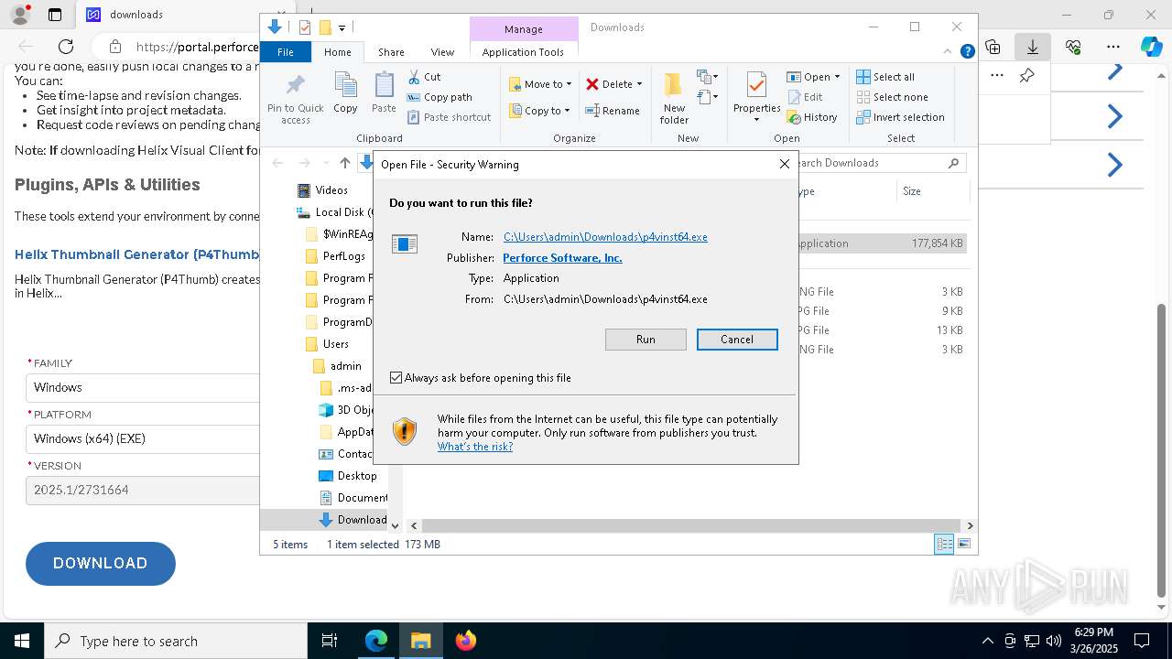The image size is (1172, 659).
Task: Open Edge downloads toolbar icon
Action: (1032, 47)
